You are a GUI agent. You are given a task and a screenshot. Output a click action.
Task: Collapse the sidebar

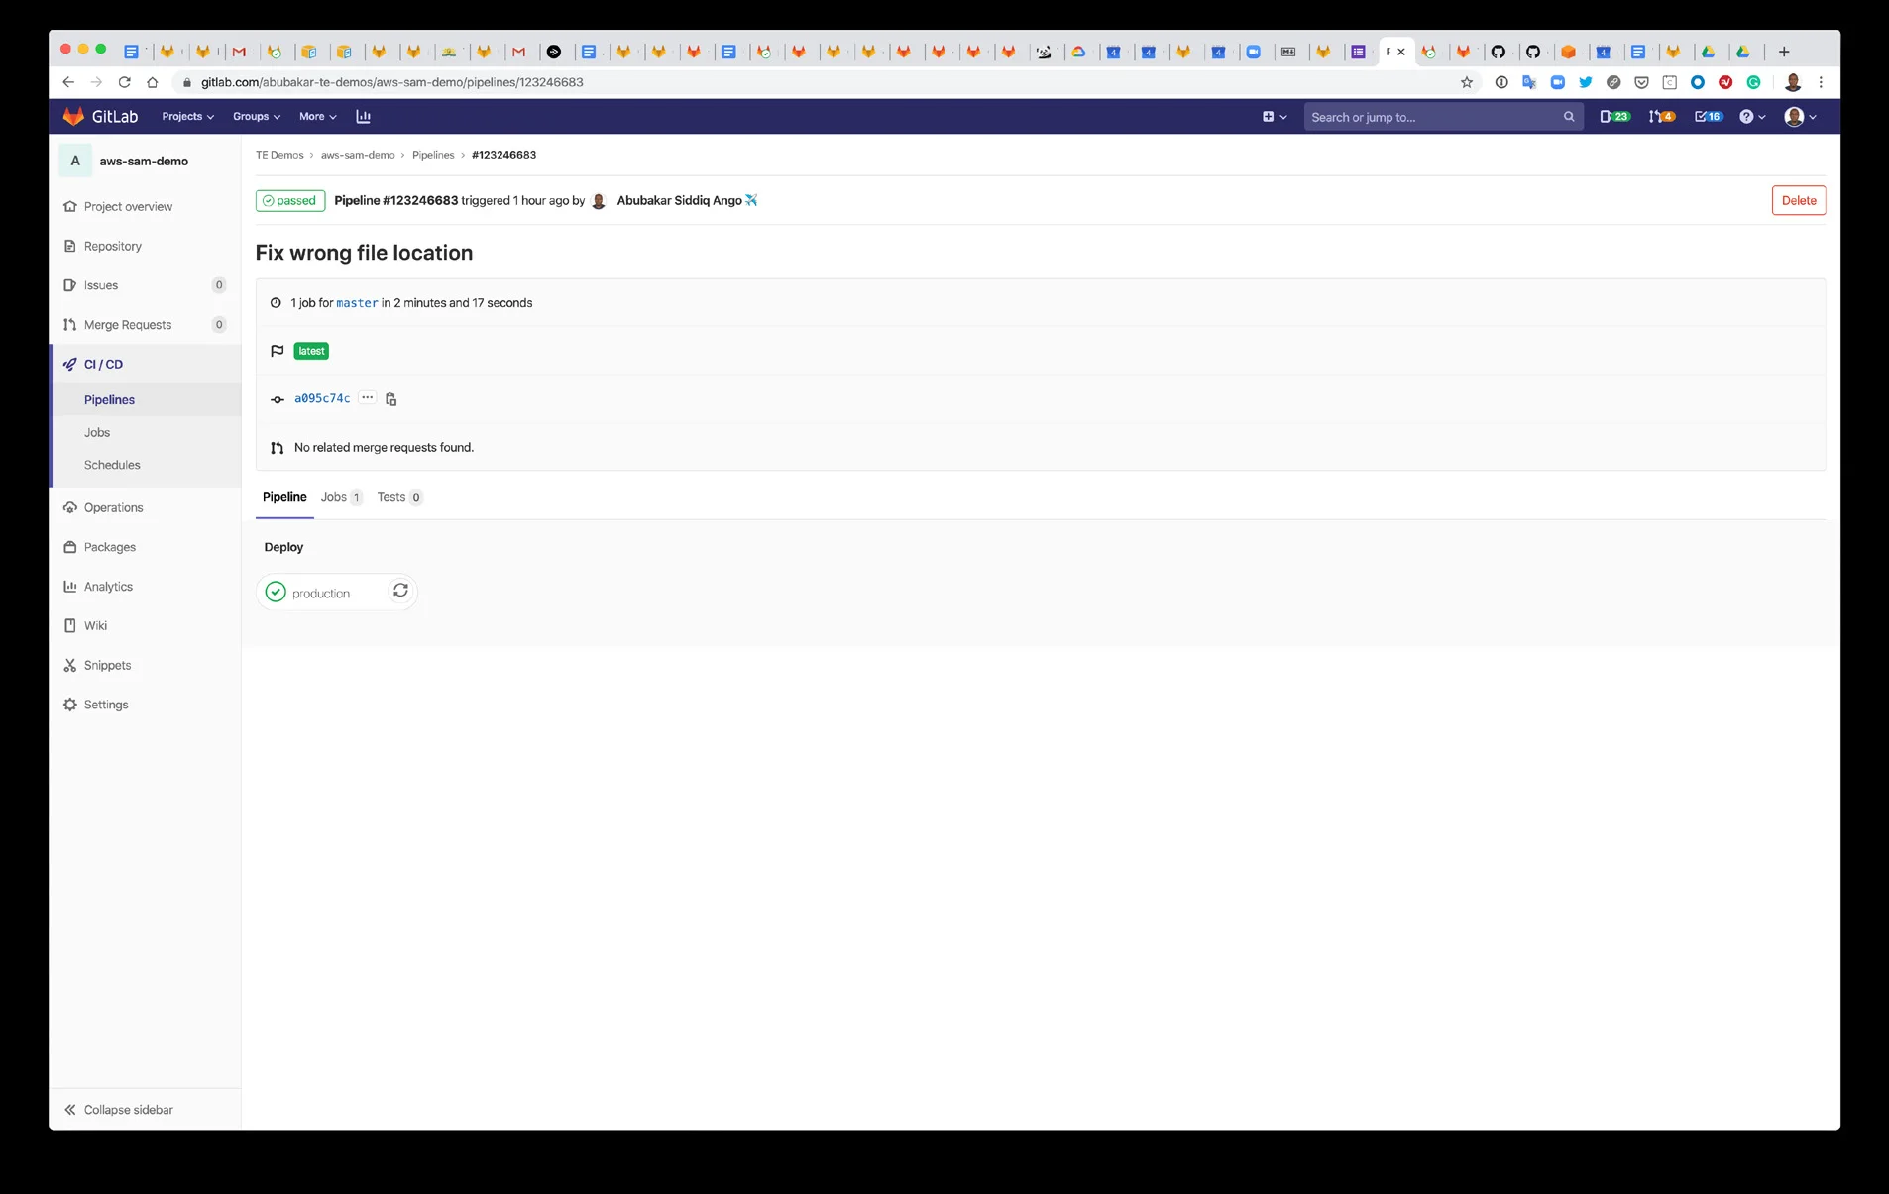(x=119, y=1110)
